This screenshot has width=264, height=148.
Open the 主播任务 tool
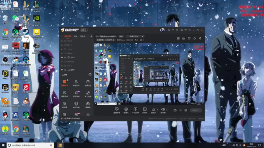tap(88, 83)
